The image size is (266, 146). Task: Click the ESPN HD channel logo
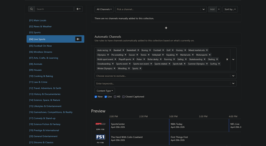click(x=100, y=124)
